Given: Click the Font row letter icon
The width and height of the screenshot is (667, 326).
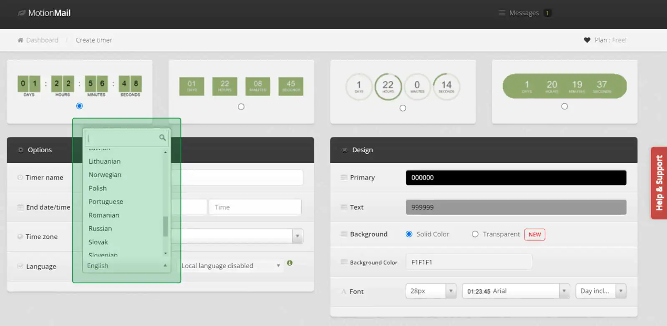Looking at the screenshot, I should click(x=344, y=291).
